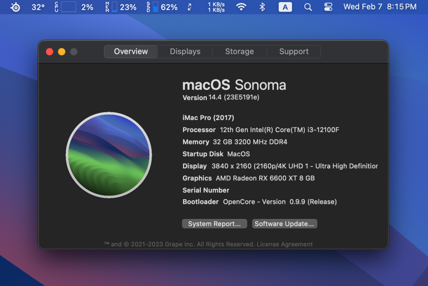Screen dimensions: 428x286
Task: Switch to the Displays tab
Action: pyautogui.click(x=185, y=52)
